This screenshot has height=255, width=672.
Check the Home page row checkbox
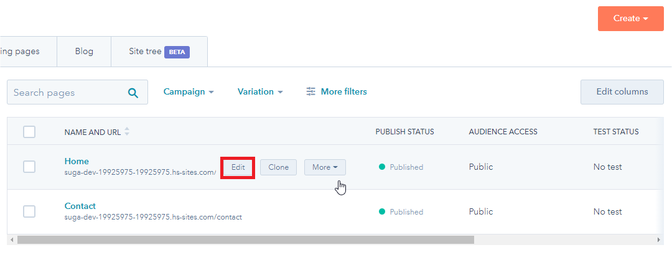29,167
